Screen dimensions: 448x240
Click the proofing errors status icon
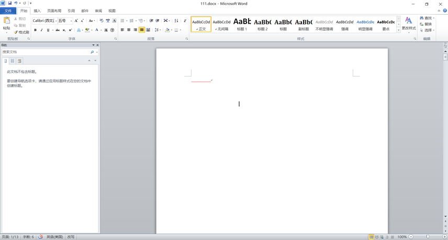point(41,237)
